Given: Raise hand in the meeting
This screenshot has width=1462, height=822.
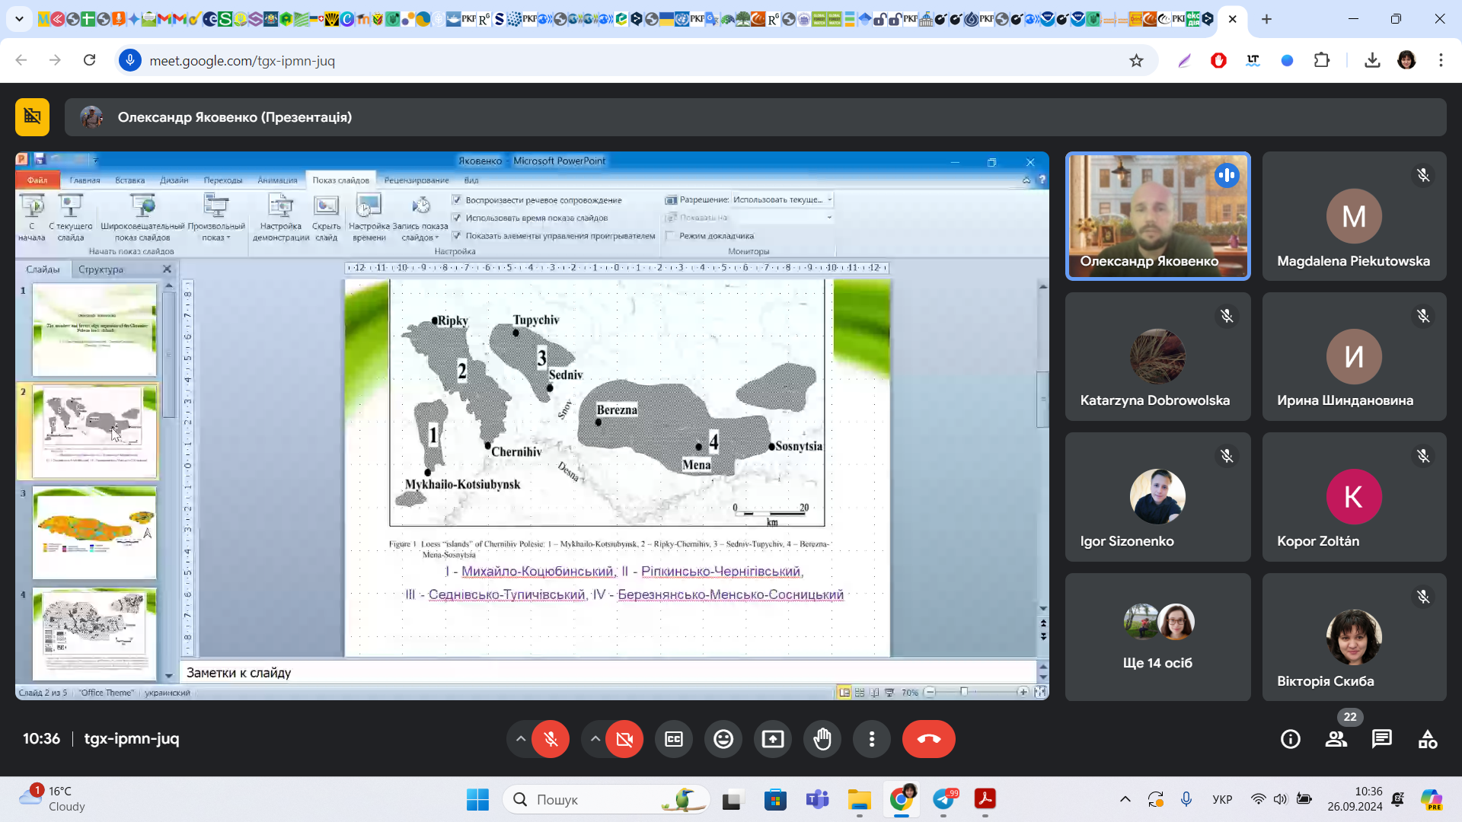Looking at the screenshot, I should (x=822, y=739).
